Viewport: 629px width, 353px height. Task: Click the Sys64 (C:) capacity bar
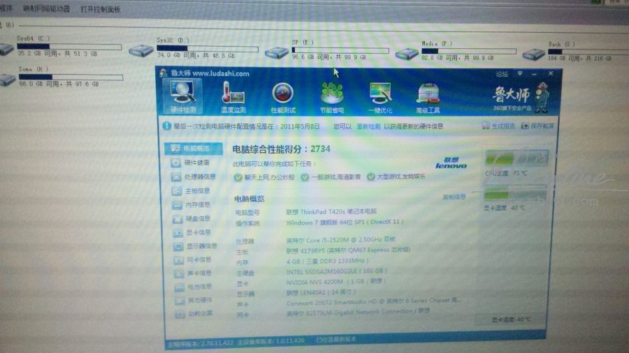click(x=69, y=47)
